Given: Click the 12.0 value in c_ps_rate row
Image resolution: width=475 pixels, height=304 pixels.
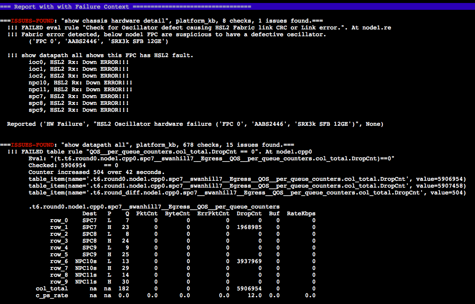Looking at the screenshot, I should point(255,295).
